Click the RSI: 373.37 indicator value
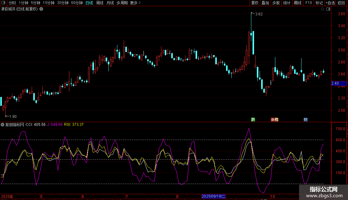 click(x=74, y=125)
